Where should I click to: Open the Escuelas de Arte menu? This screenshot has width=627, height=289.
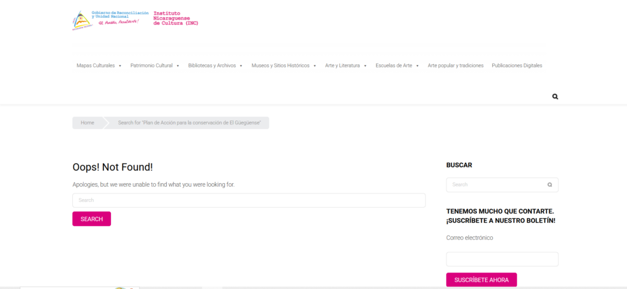(x=394, y=66)
